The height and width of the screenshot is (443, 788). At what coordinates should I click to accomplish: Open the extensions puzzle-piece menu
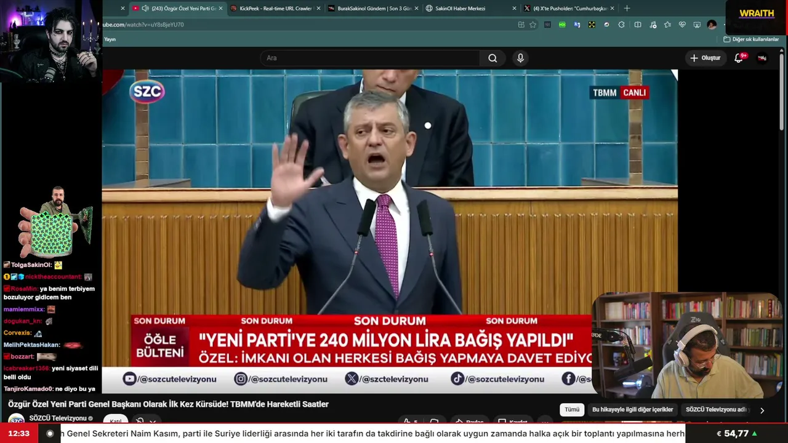pyautogui.click(x=621, y=25)
